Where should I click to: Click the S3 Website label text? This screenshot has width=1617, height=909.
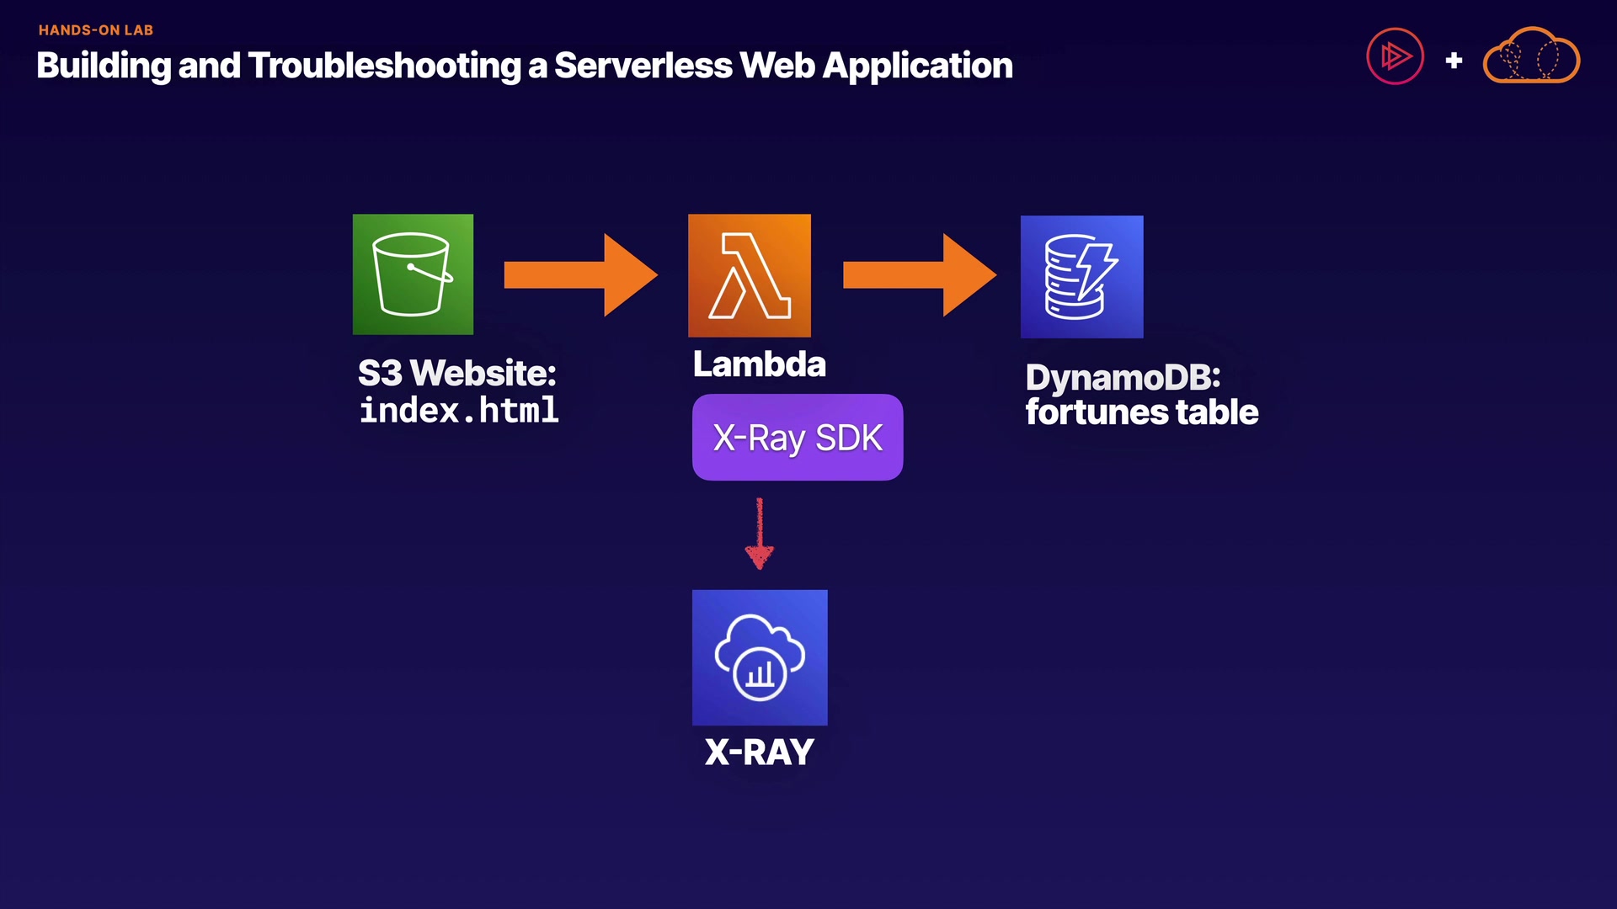[456, 373]
